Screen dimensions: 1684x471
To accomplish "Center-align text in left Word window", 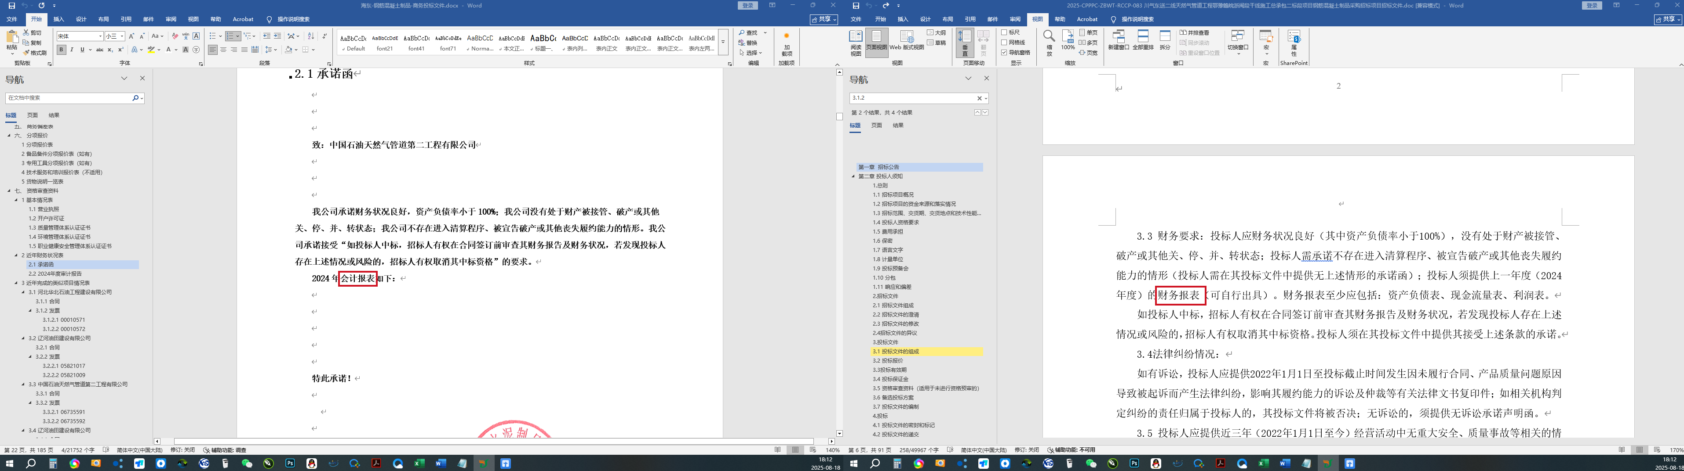I will coord(223,50).
